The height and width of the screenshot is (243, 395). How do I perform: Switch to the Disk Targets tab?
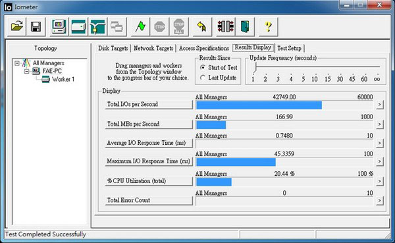[x=113, y=48]
